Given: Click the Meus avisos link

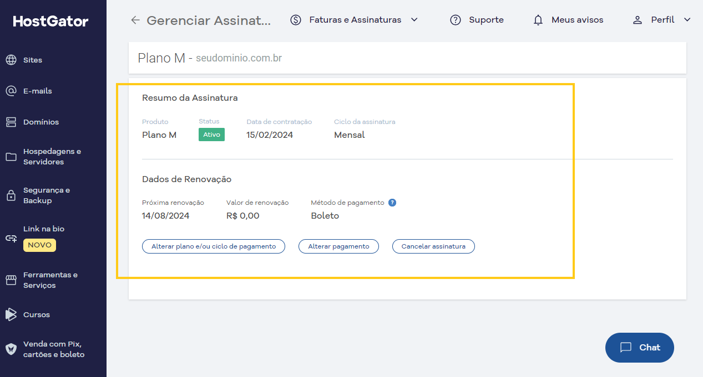Looking at the screenshot, I should (x=577, y=20).
